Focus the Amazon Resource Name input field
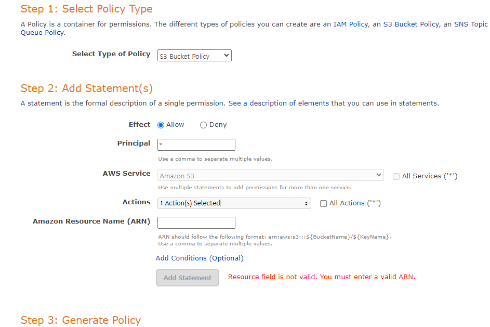Image resolution: width=490 pixels, height=327 pixels. coord(196,223)
